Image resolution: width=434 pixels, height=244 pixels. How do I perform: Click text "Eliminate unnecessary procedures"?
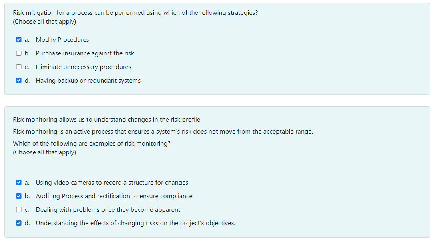(x=84, y=67)
